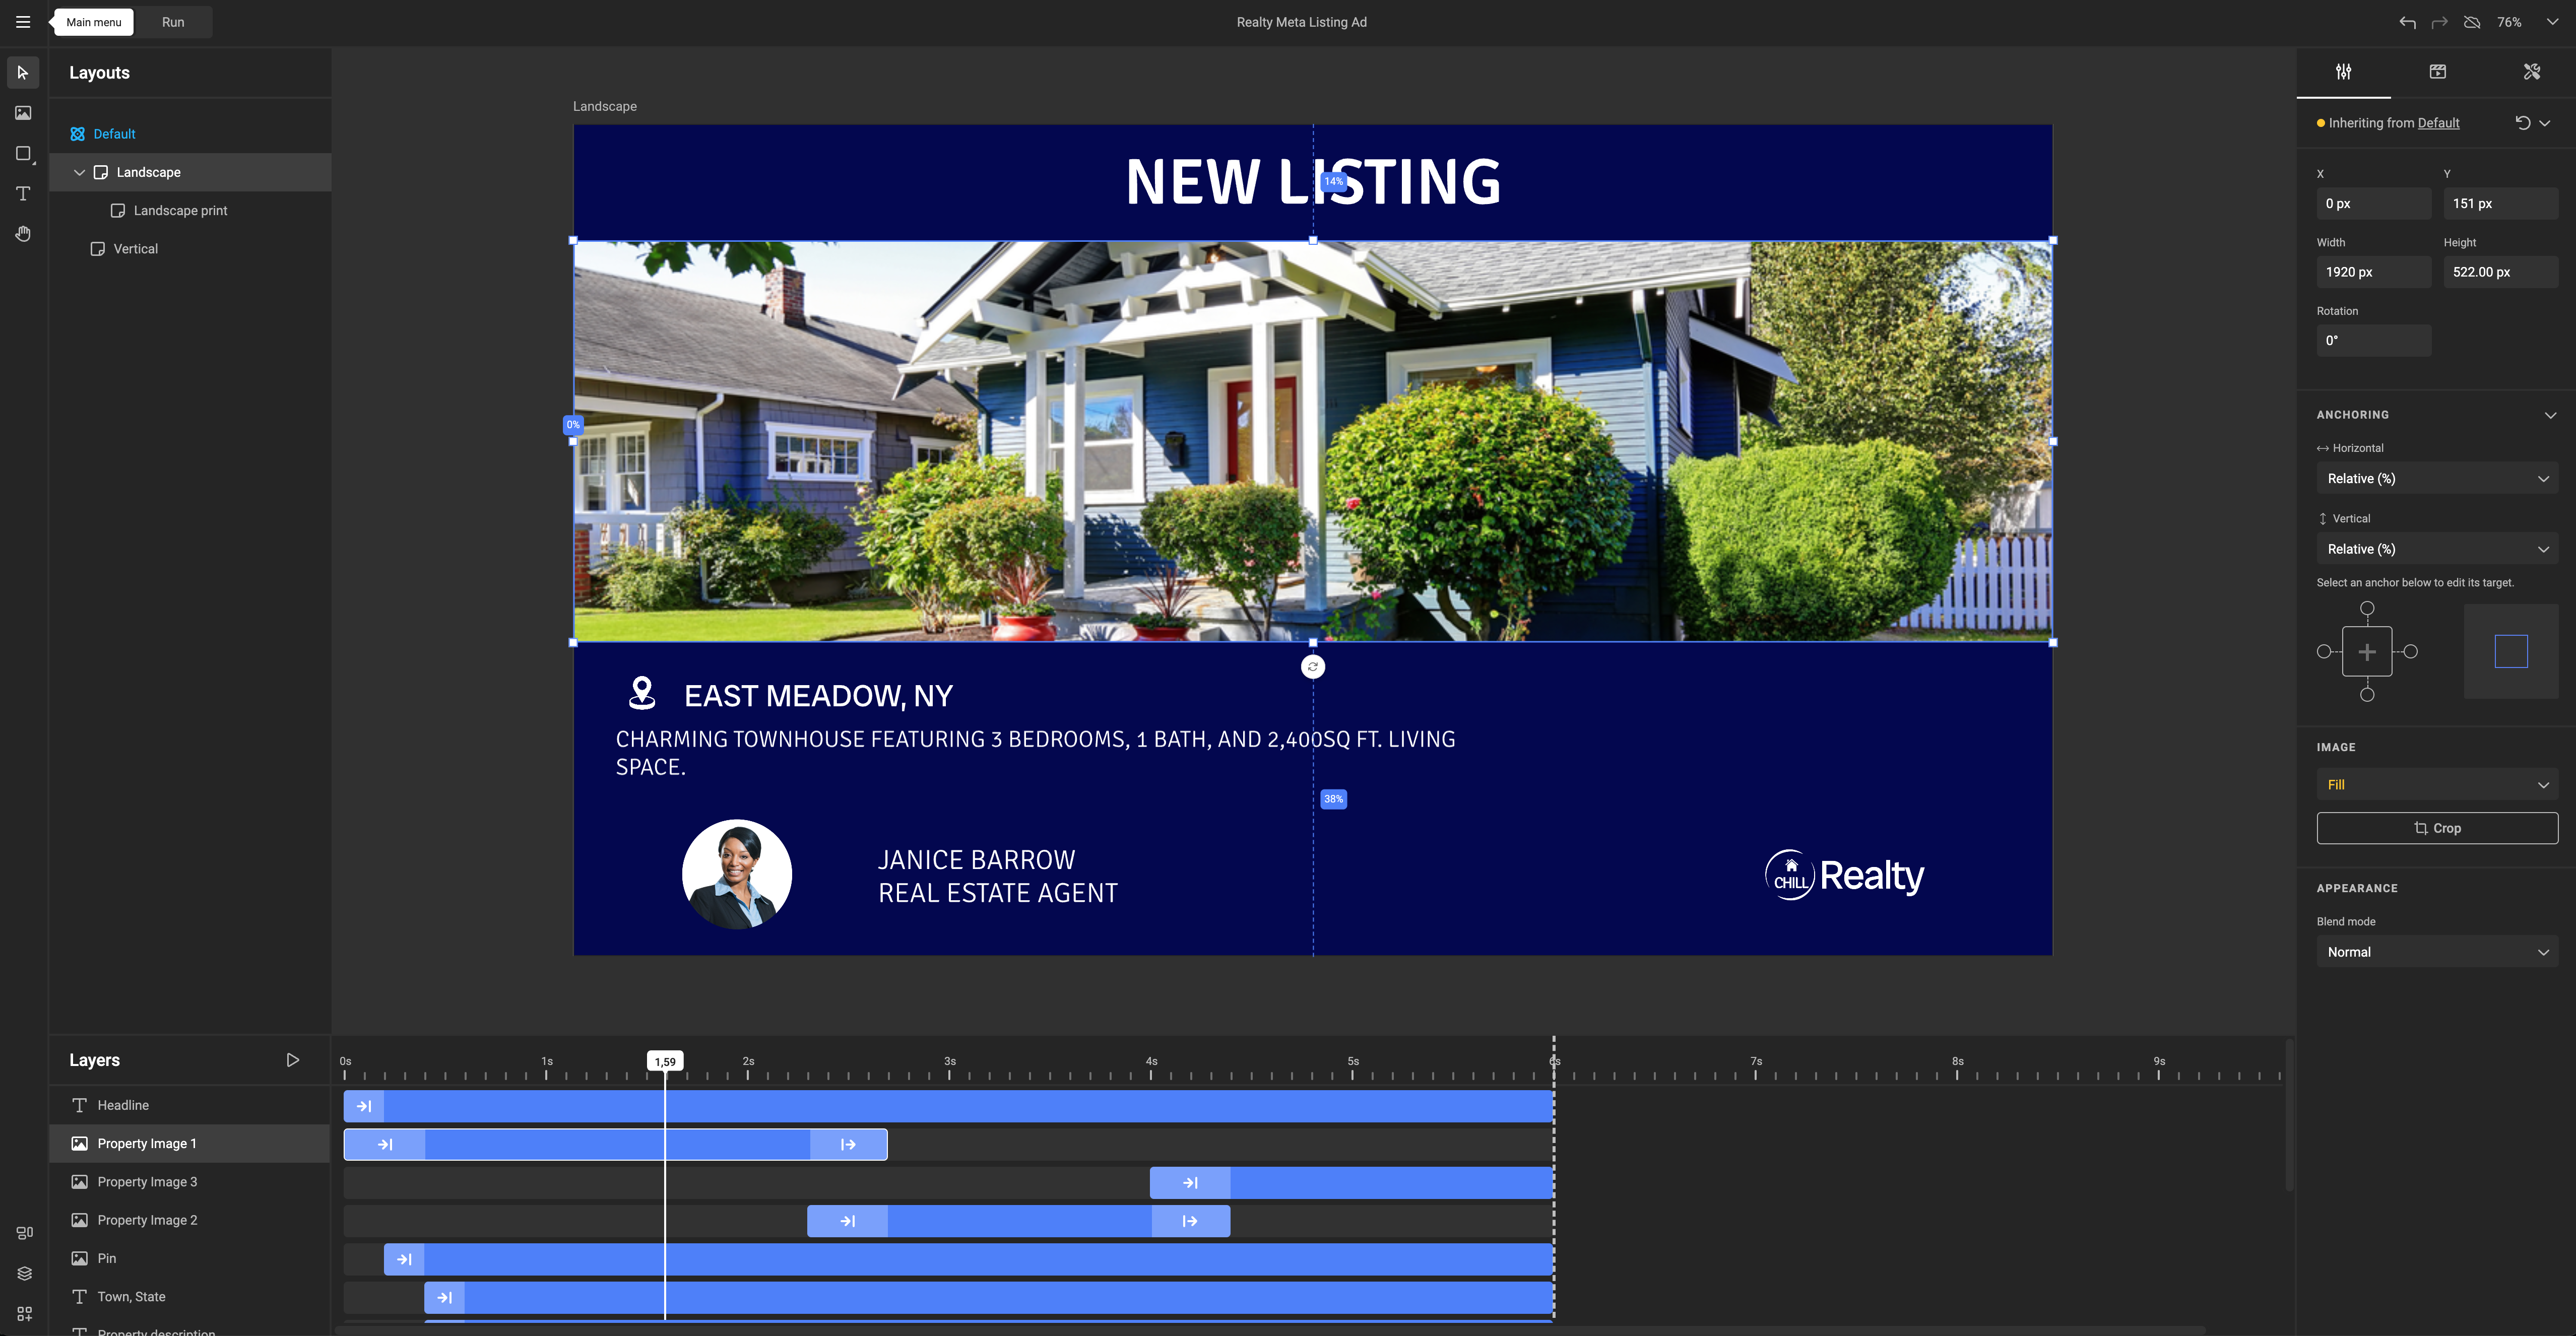Click the redo arrow icon

[x=2440, y=22]
